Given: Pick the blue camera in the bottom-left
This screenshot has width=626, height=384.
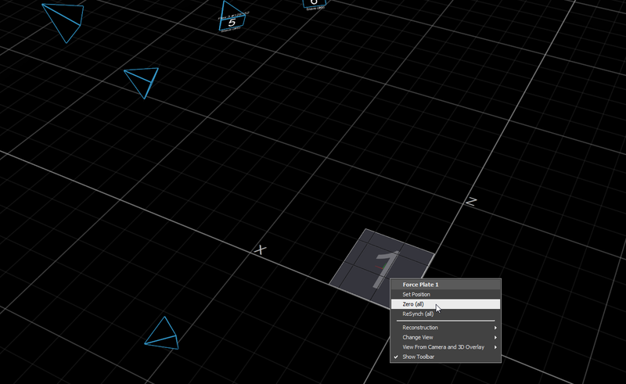Looking at the screenshot, I should pos(163,333).
